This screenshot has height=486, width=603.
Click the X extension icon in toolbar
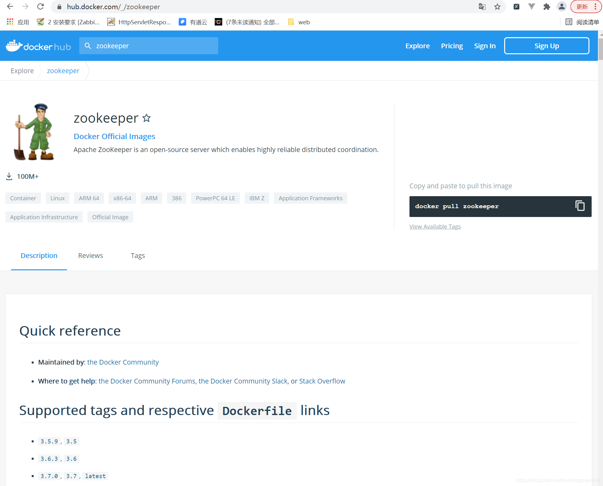point(516,7)
